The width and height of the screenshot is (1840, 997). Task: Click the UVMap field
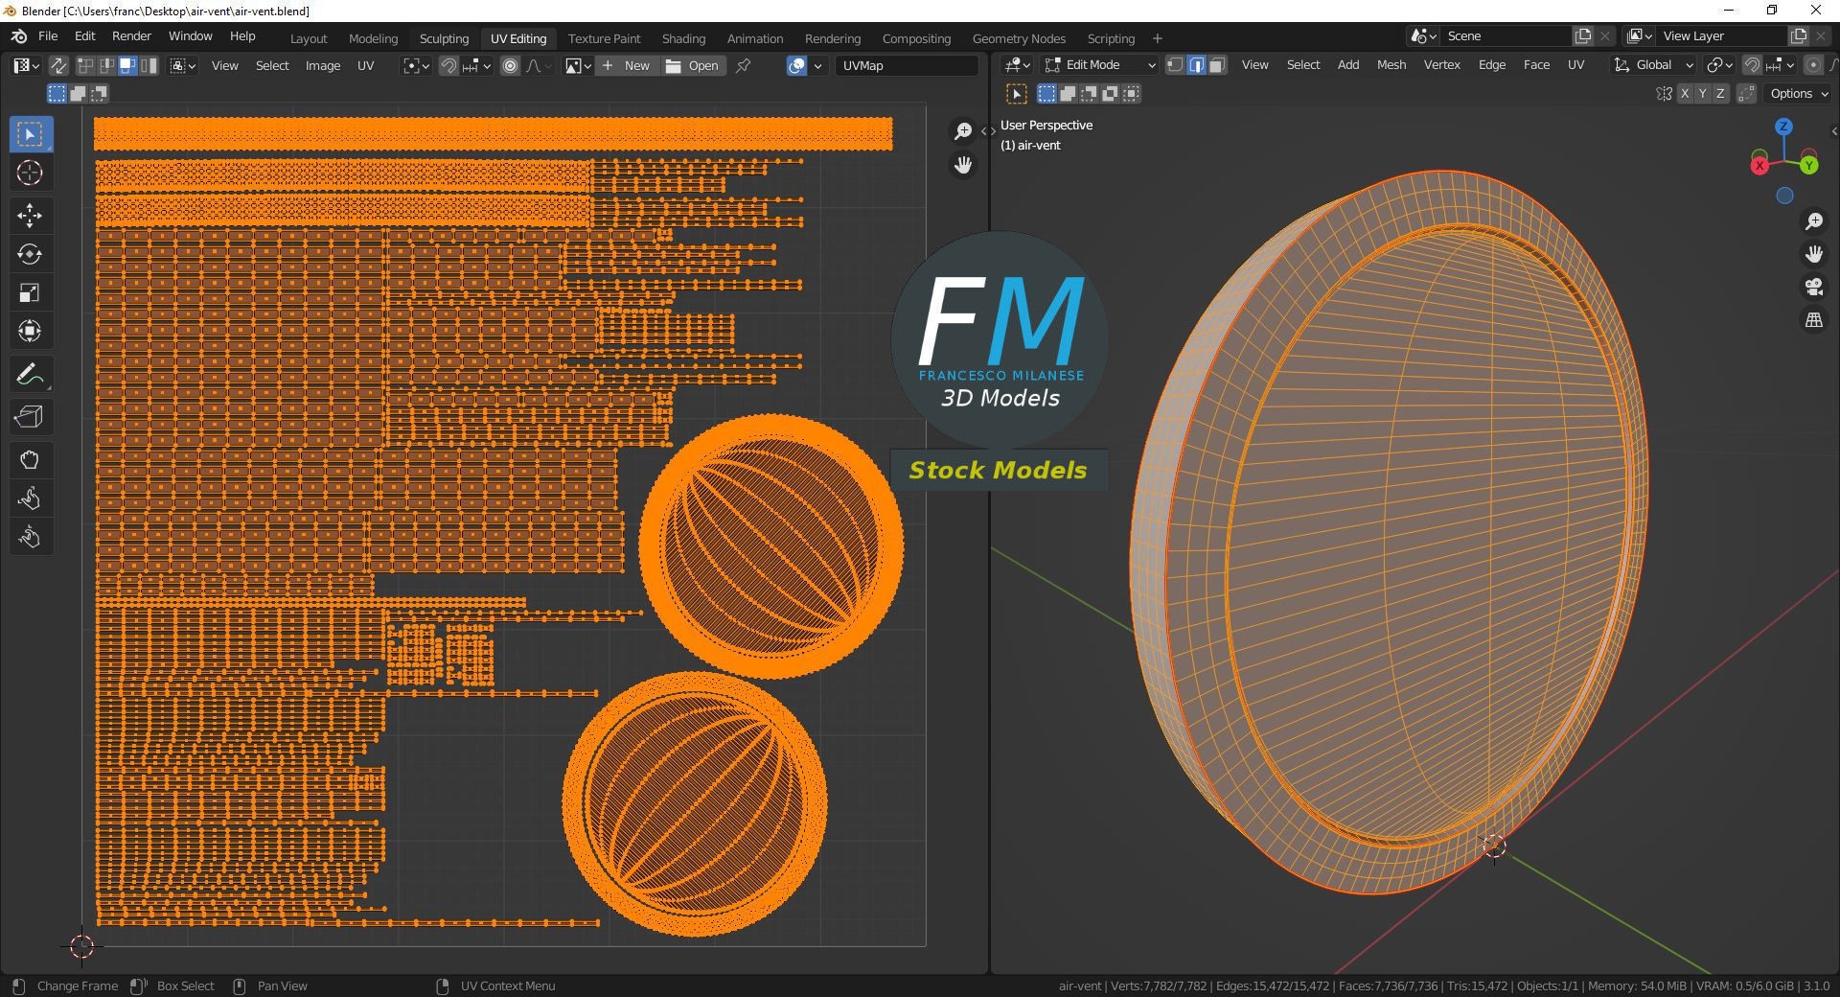907,65
